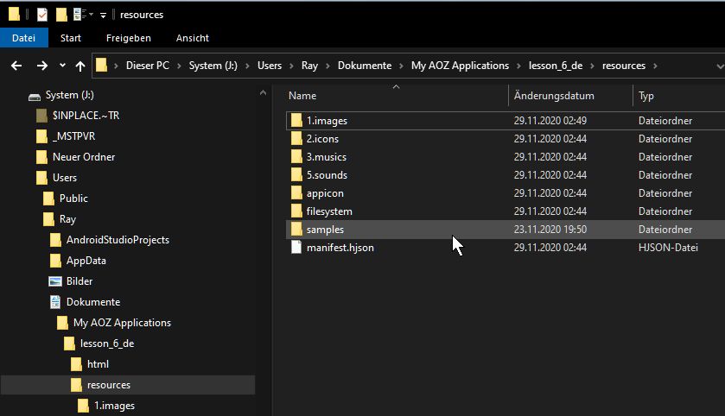Viewport: 725px width, 416px height.
Task: Click the Forward navigation arrow
Action: click(41, 66)
